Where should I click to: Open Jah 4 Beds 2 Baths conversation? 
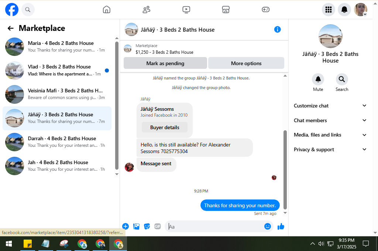pos(57,166)
